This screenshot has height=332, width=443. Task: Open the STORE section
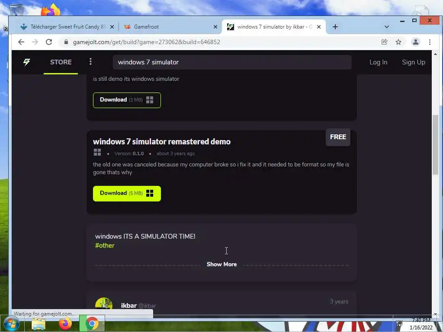pos(61,62)
